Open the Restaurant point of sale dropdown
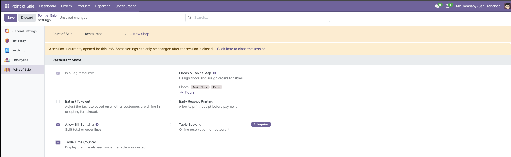This screenshot has width=511, height=157. point(106,34)
